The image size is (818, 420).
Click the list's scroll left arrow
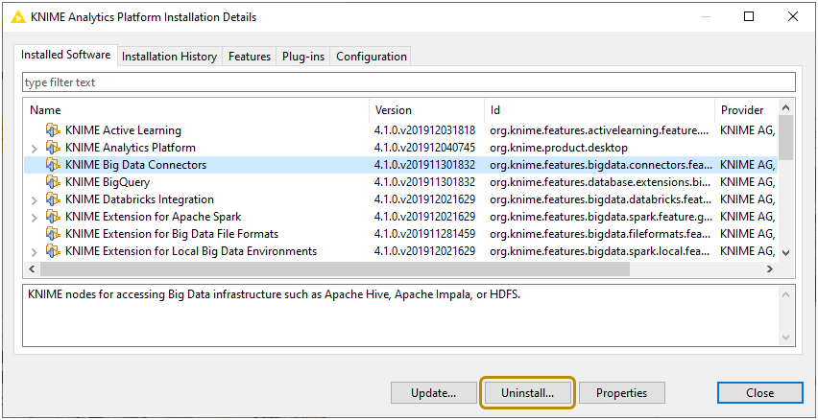tap(32, 268)
